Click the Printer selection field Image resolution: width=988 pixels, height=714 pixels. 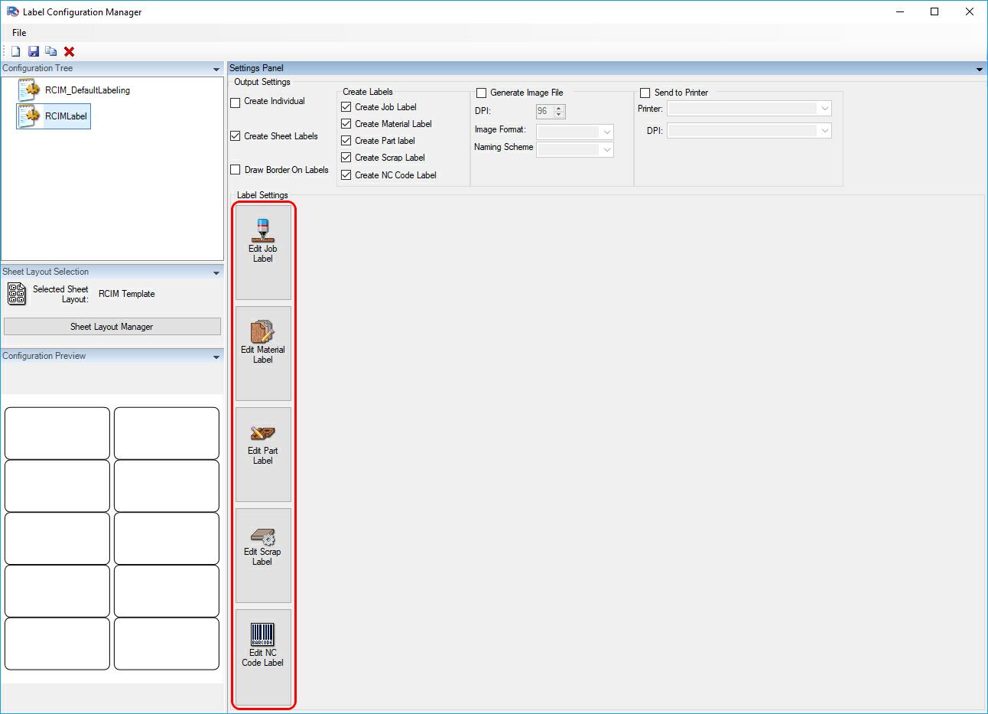click(x=742, y=108)
